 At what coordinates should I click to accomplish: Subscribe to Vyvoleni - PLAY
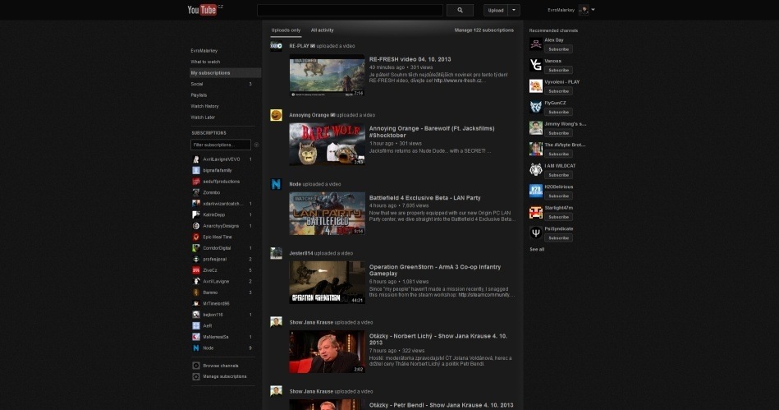coord(558,91)
